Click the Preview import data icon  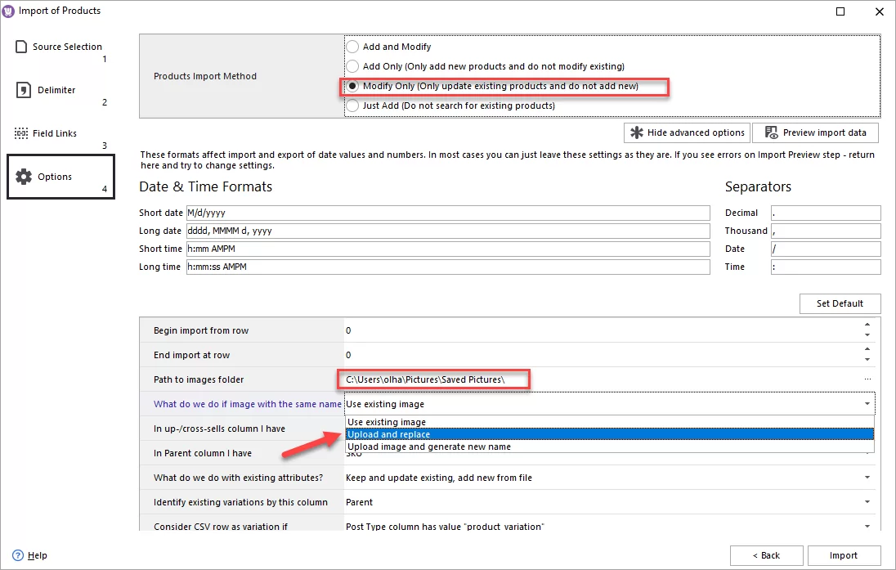pos(770,132)
